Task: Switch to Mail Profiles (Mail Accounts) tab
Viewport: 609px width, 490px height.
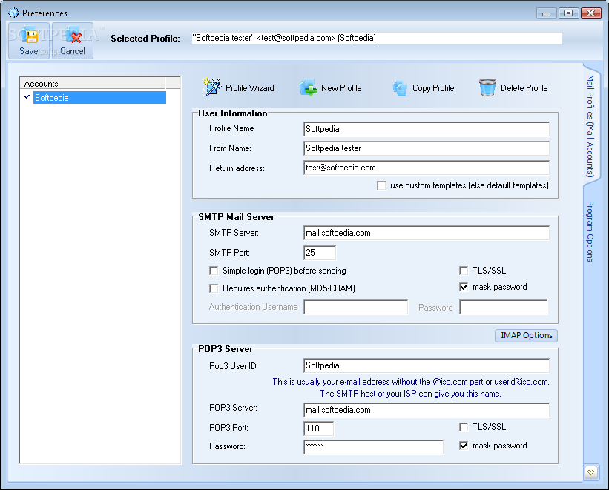Action: pos(590,126)
